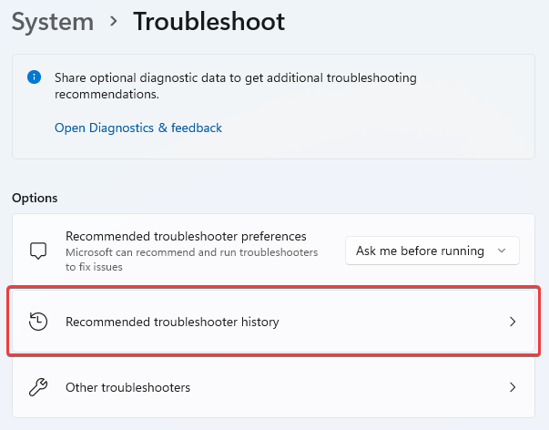
Task: Click the Options section heading
Action: [x=35, y=198]
